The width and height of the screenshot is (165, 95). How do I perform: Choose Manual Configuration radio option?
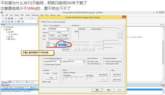74,45
